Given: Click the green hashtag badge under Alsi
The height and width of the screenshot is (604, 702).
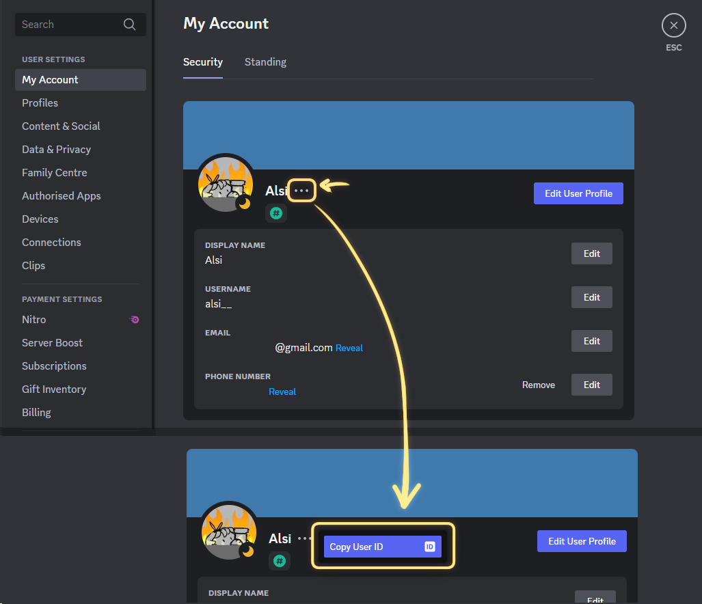Looking at the screenshot, I should tap(276, 213).
